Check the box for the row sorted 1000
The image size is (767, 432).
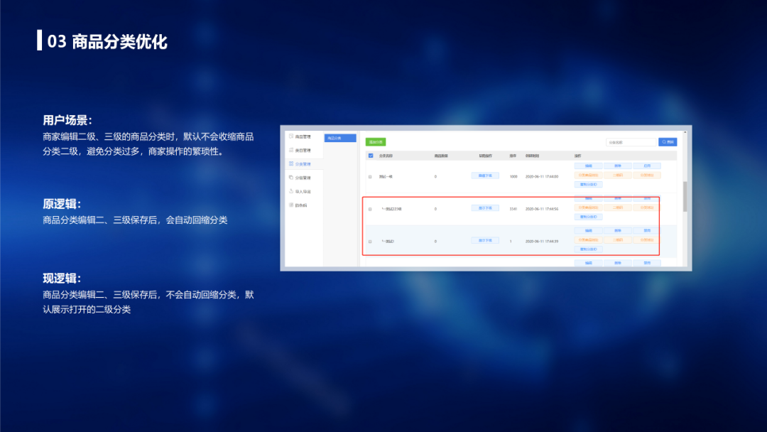coord(370,176)
